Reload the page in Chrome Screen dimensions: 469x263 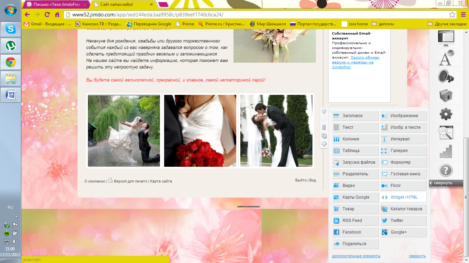[x=47, y=15]
